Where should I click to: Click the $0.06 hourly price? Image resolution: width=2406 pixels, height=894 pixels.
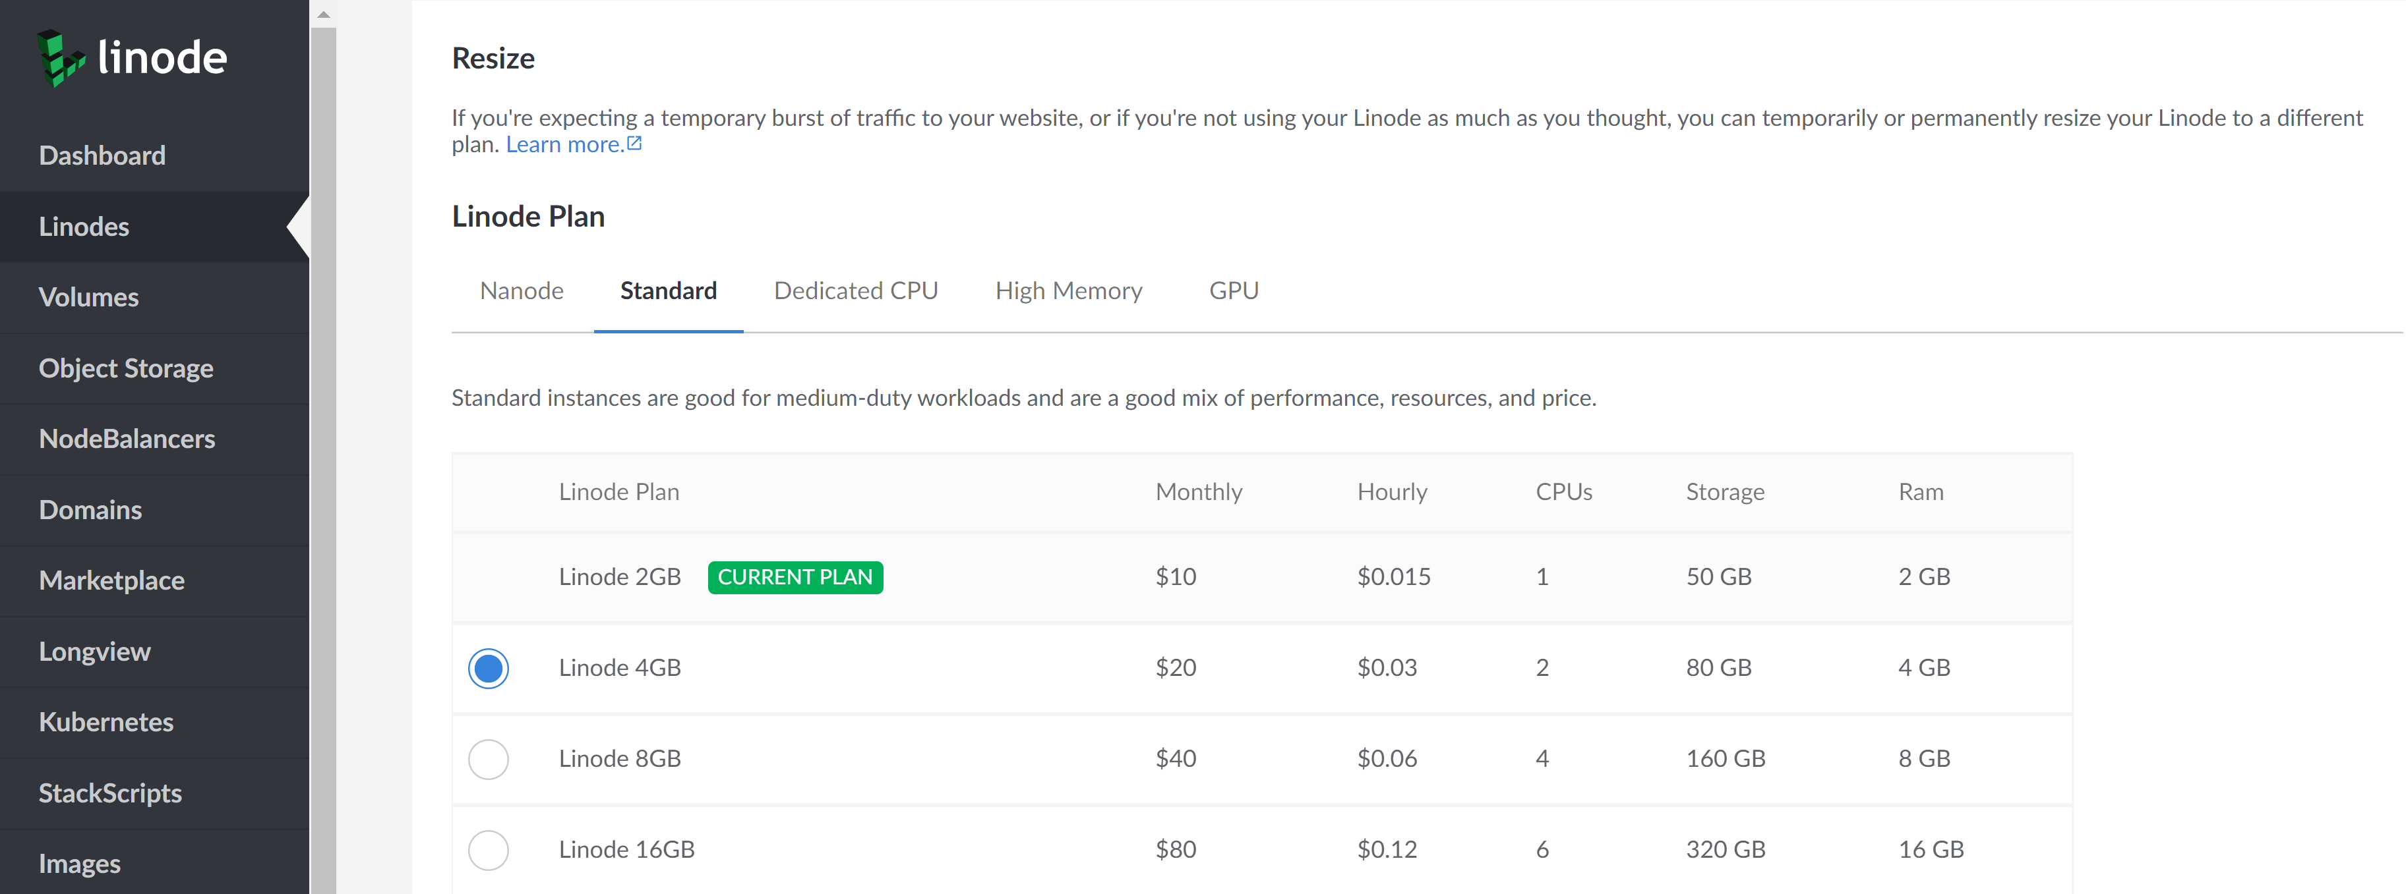click(1387, 759)
